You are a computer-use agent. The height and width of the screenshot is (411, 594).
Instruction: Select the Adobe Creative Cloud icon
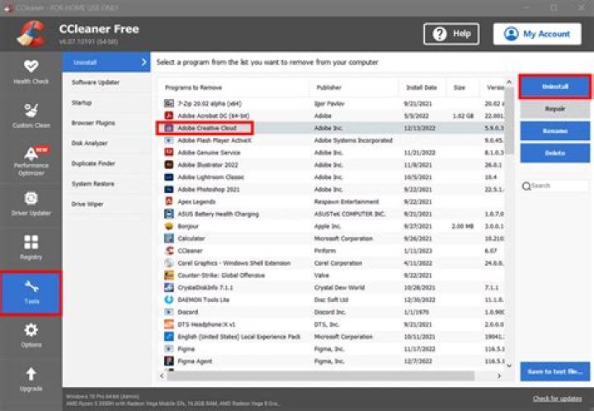169,128
